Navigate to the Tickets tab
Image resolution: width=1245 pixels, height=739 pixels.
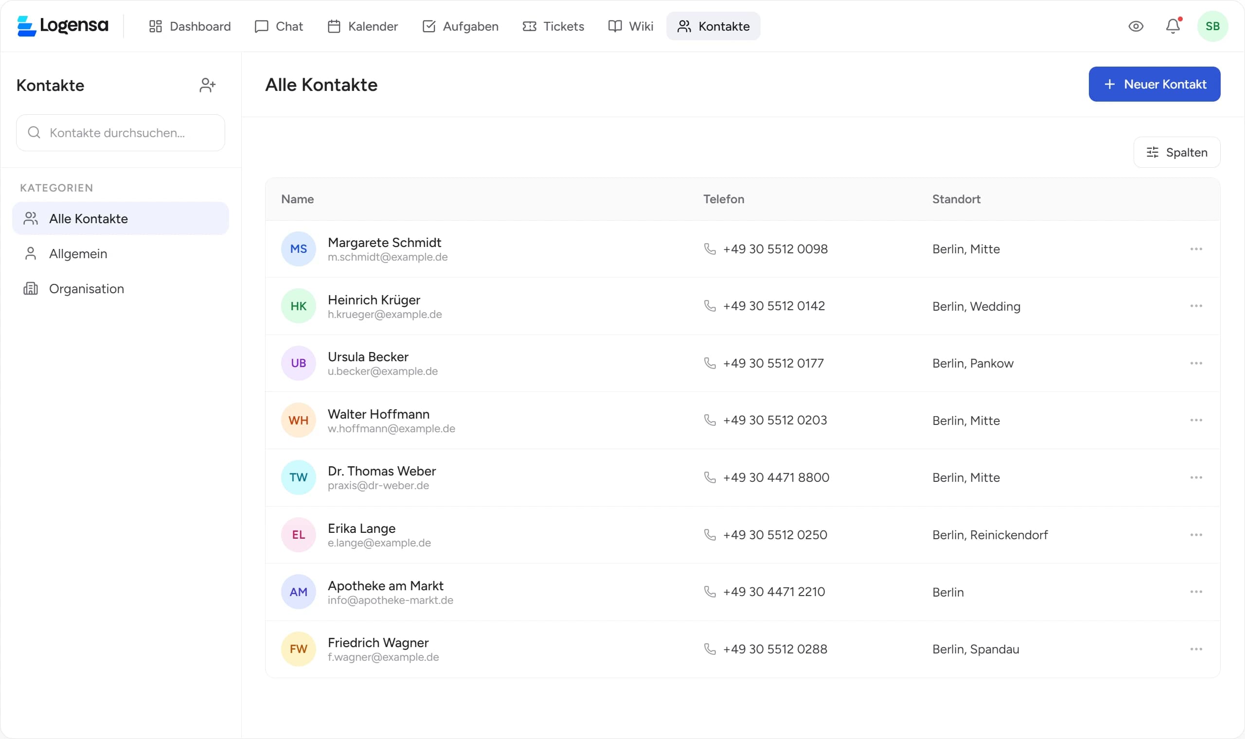pyautogui.click(x=553, y=26)
